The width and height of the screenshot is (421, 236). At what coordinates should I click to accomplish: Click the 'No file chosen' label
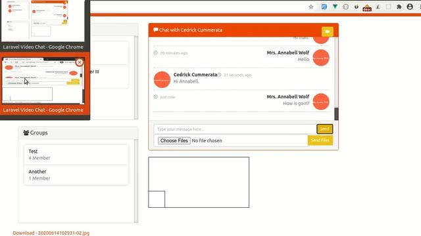tap(207, 140)
